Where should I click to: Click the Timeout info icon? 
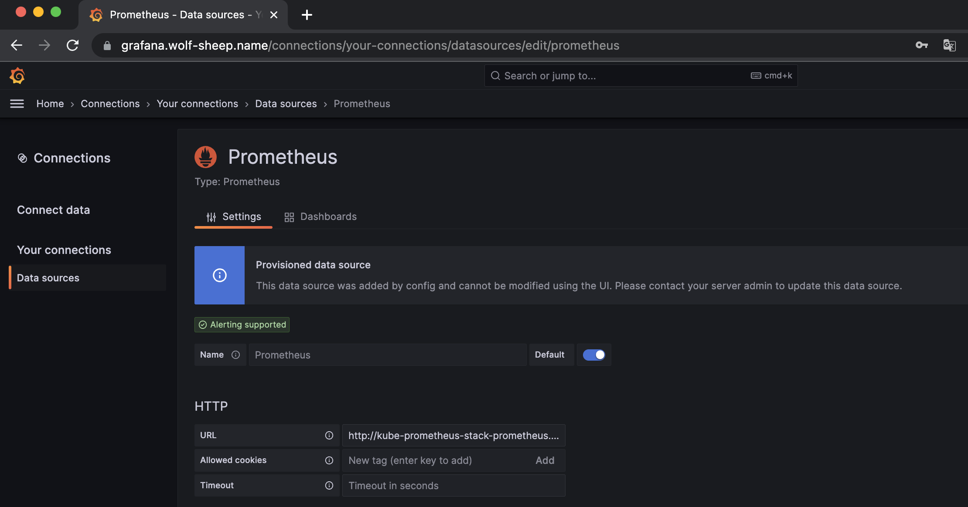329,485
